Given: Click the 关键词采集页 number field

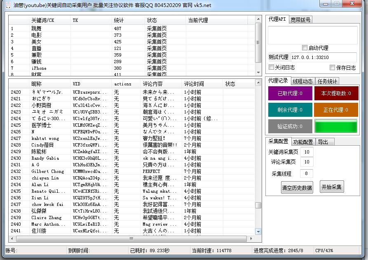Looking at the screenshot, I should [x=307, y=152].
